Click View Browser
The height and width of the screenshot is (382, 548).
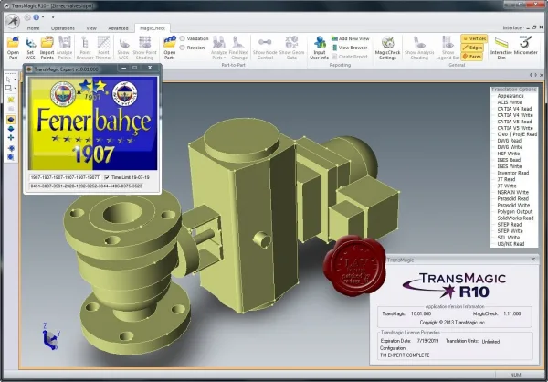point(349,48)
